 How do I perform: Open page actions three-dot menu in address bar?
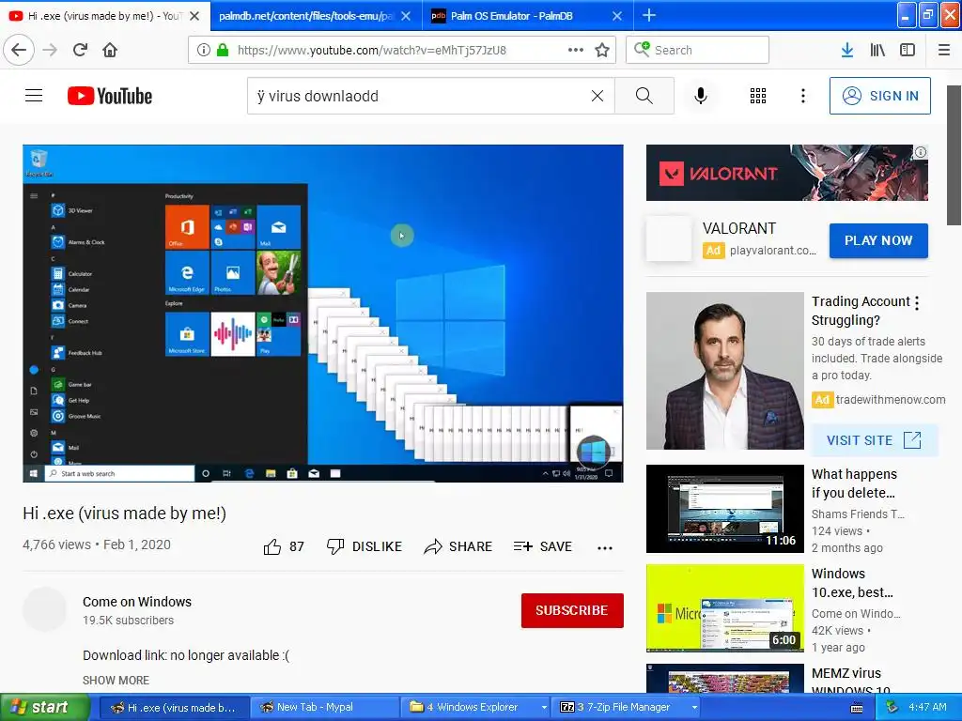pos(576,50)
